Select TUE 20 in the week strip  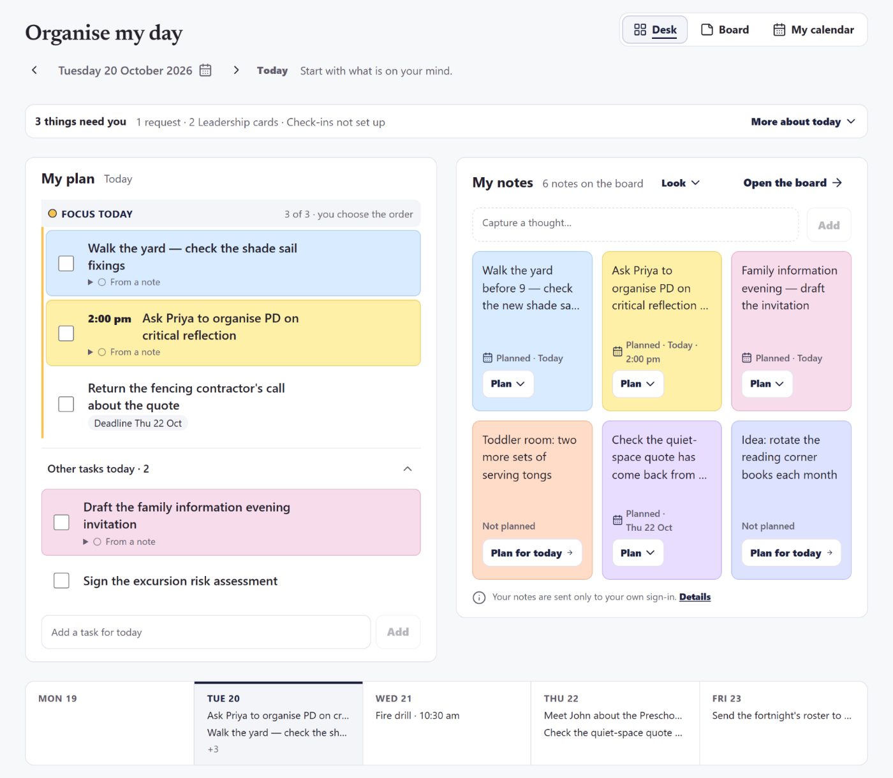(278, 723)
